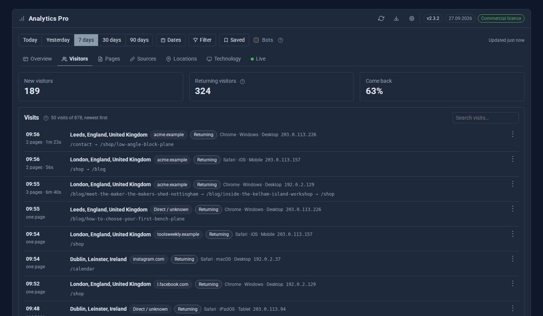Switch to the Sources tab

(143, 59)
